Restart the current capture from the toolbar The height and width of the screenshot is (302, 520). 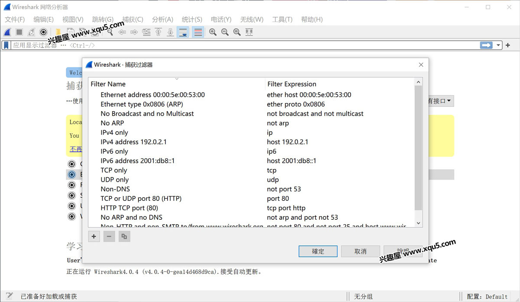tap(31, 32)
